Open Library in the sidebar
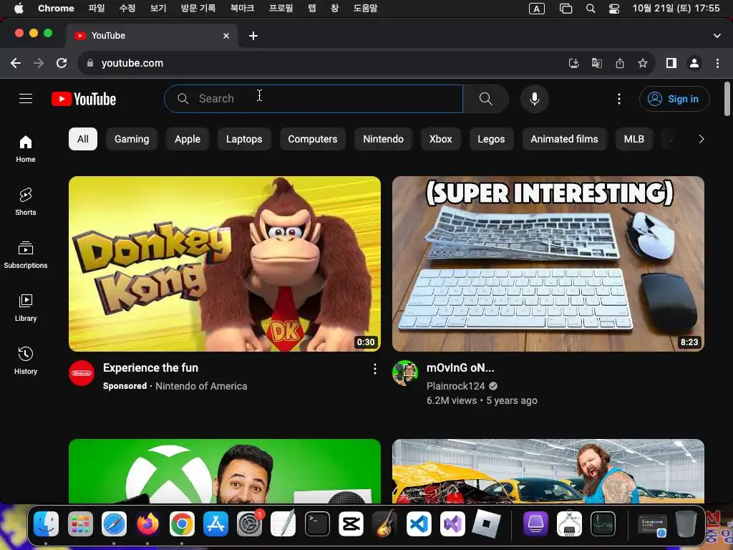This screenshot has width=733, height=550. [26, 308]
